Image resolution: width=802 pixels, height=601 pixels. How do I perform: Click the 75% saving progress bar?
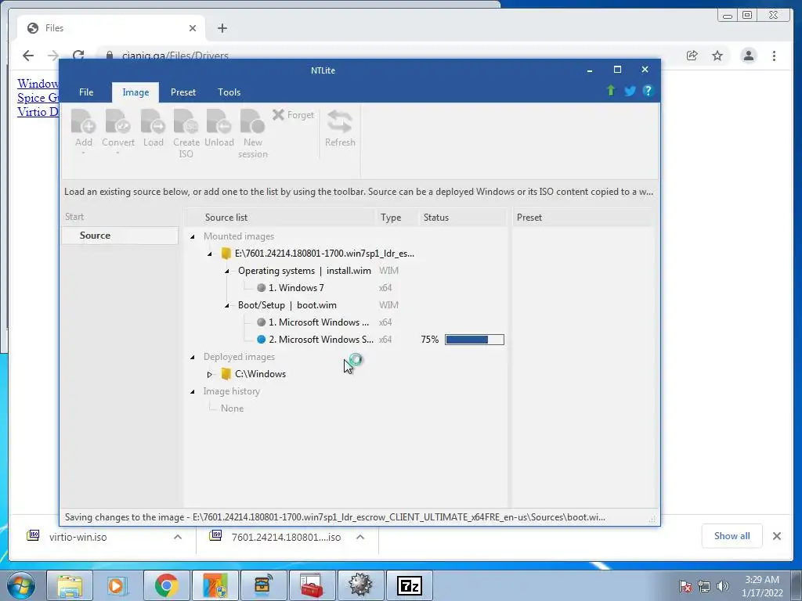tap(474, 340)
